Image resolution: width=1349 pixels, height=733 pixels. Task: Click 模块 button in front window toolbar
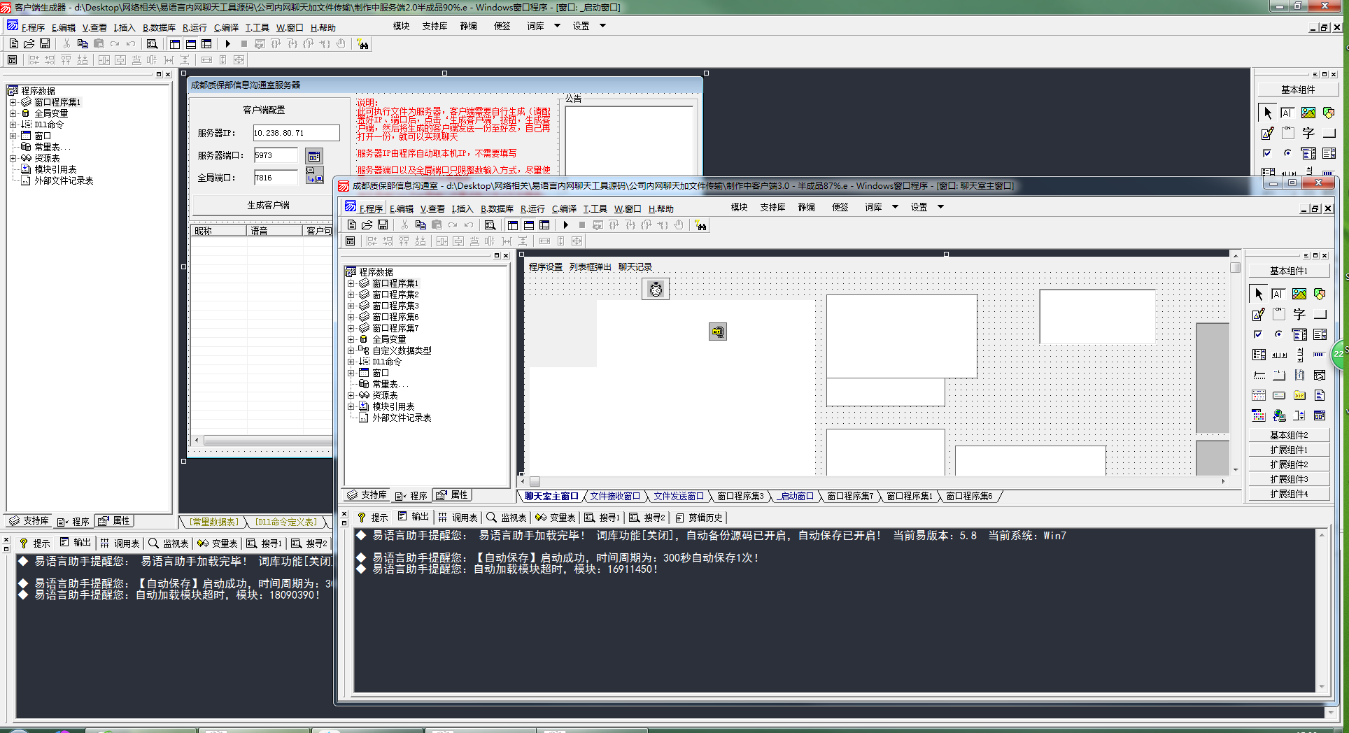(740, 207)
